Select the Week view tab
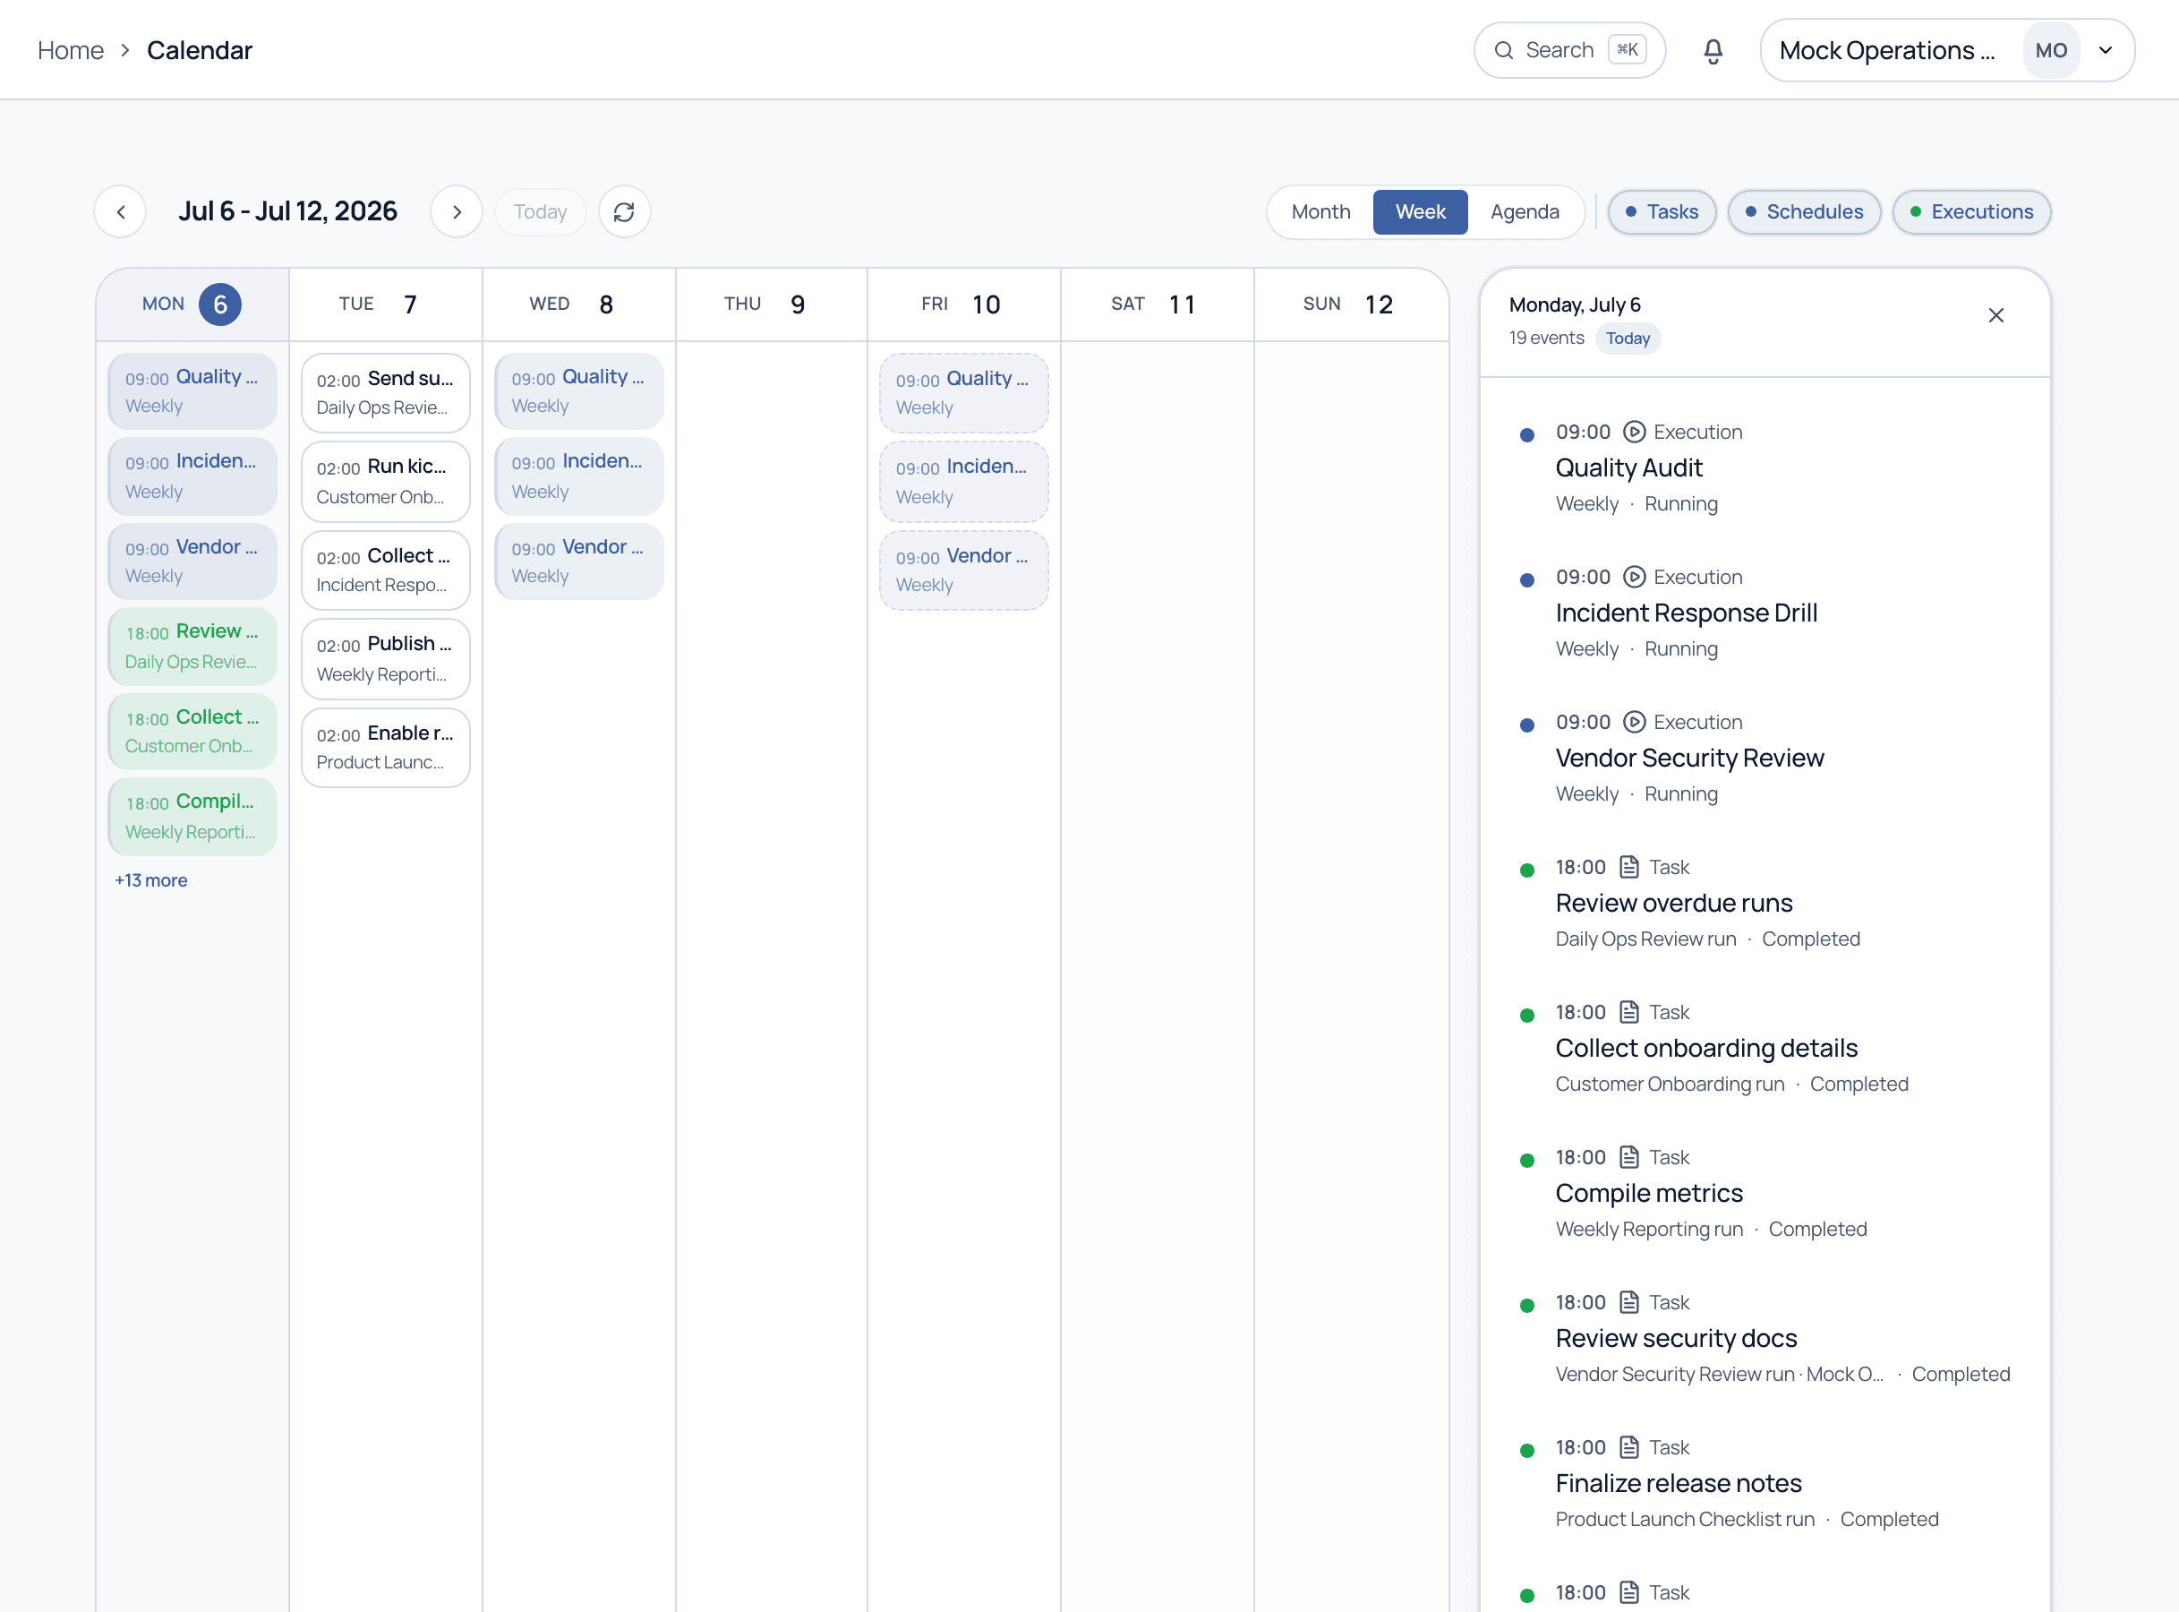 coord(1420,211)
